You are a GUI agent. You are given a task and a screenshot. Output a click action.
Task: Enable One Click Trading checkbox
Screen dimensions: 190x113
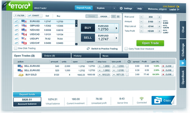pyautogui.click(x=16, y=48)
